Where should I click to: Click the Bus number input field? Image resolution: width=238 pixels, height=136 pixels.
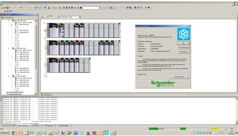coord(50,17)
